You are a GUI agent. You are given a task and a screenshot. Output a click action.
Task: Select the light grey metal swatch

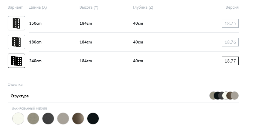coord(63,119)
